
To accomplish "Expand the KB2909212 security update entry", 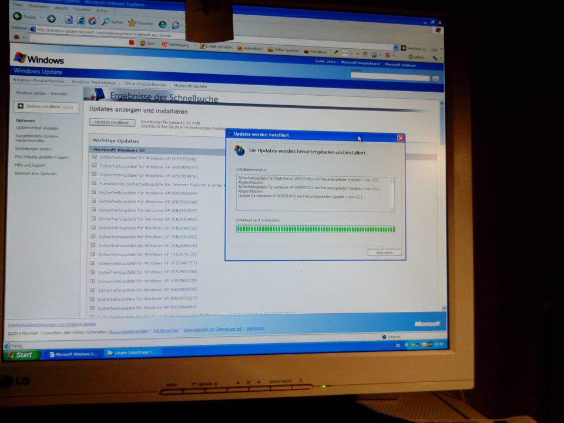I will [95, 166].
